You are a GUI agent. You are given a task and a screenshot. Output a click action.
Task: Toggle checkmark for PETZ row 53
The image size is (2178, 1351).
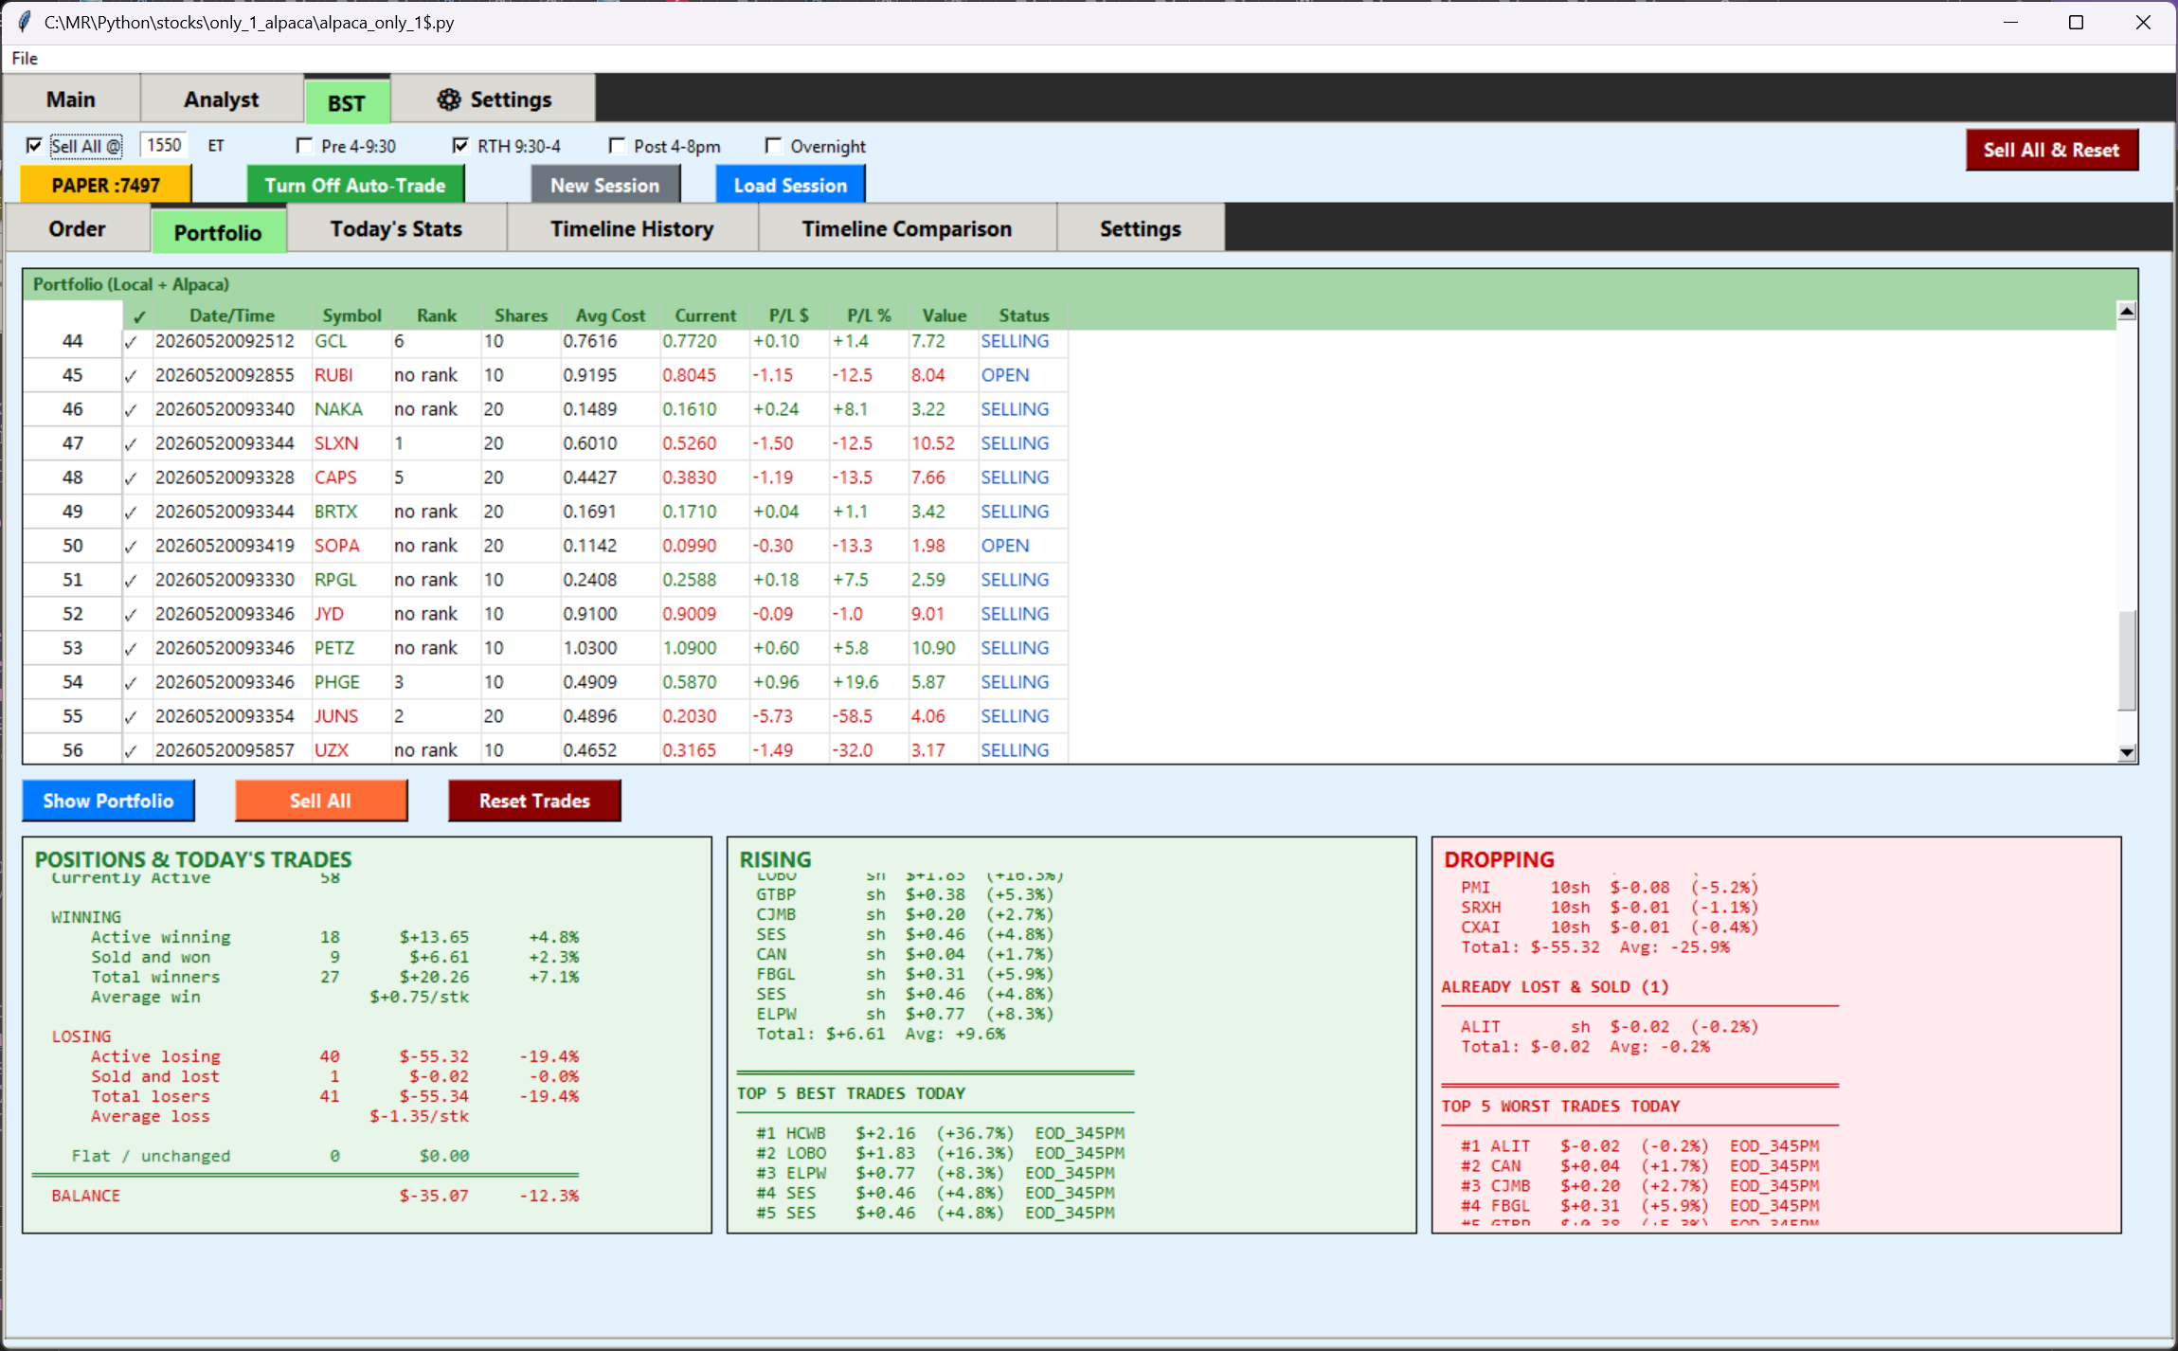[131, 648]
